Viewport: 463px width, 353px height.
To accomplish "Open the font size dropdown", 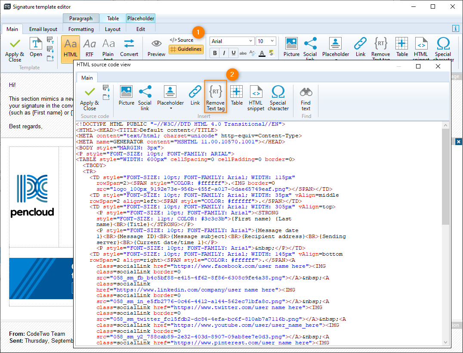I will (x=265, y=41).
